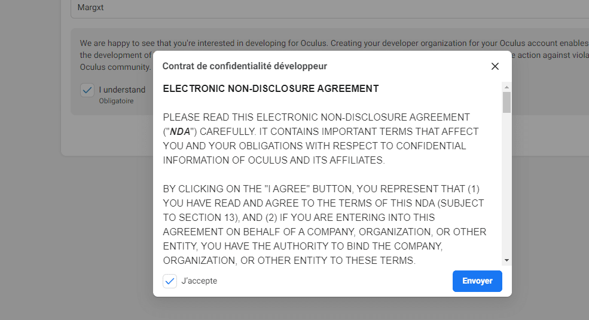Submit the agreement with Envoyer
Screen dimensions: 589x320
(477, 281)
